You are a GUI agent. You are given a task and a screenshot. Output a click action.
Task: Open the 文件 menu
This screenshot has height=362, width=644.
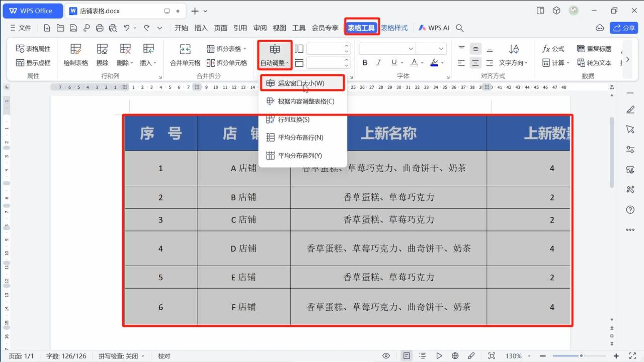click(x=21, y=28)
